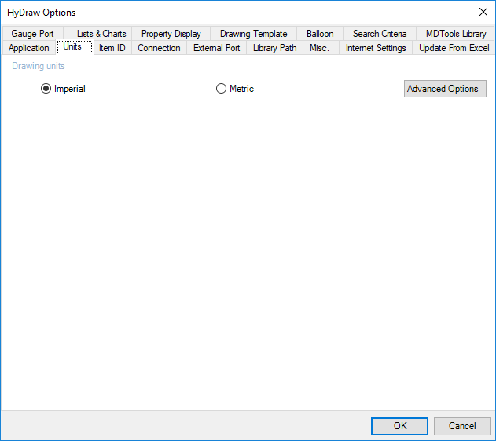
Task: Open the Misc. tab
Action: [319, 48]
